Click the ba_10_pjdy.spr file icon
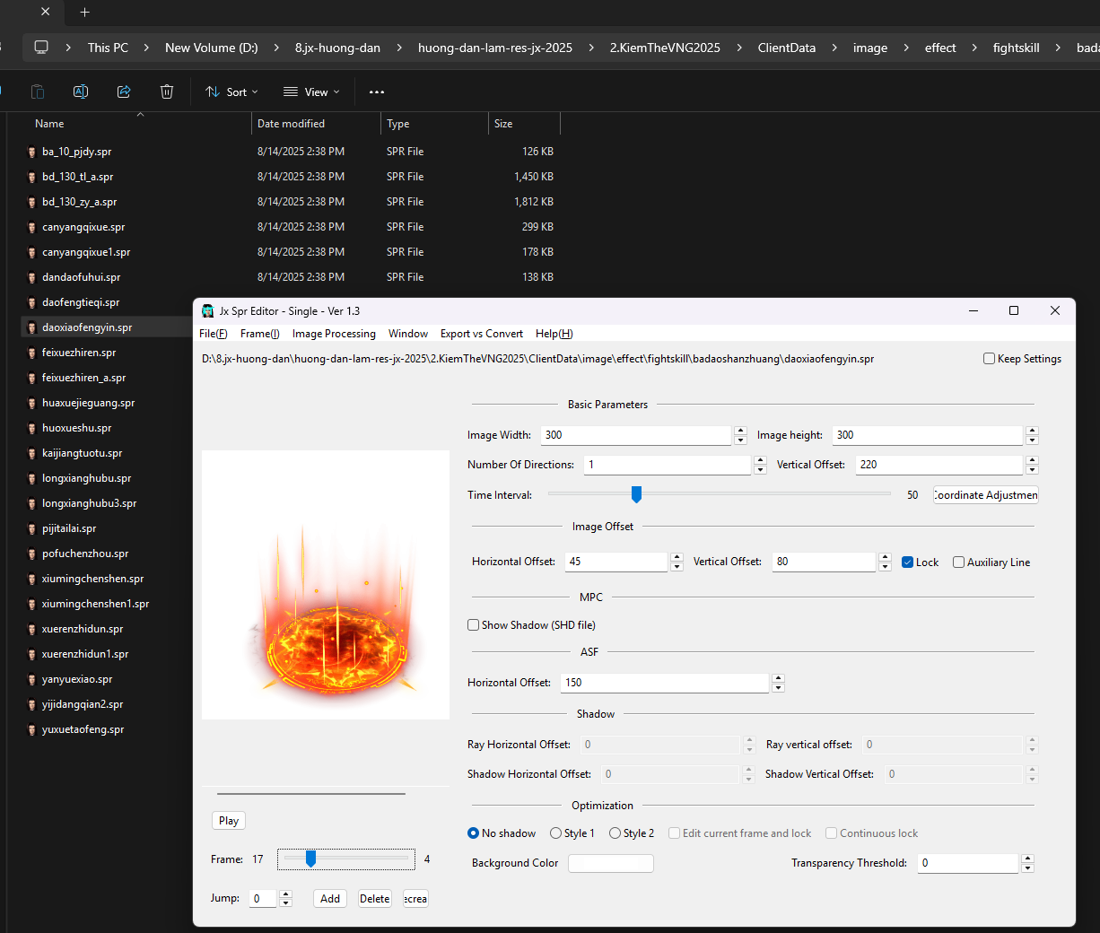Image resolution: width=1100 pixels, height=933 pixels. point(31,152)
